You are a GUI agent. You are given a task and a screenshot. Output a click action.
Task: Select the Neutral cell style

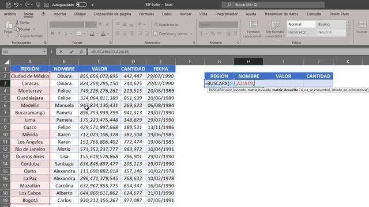(x=331, y=32)
